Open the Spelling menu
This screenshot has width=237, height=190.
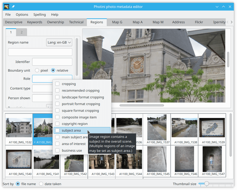pyautogui.click(x=39, y=15)
